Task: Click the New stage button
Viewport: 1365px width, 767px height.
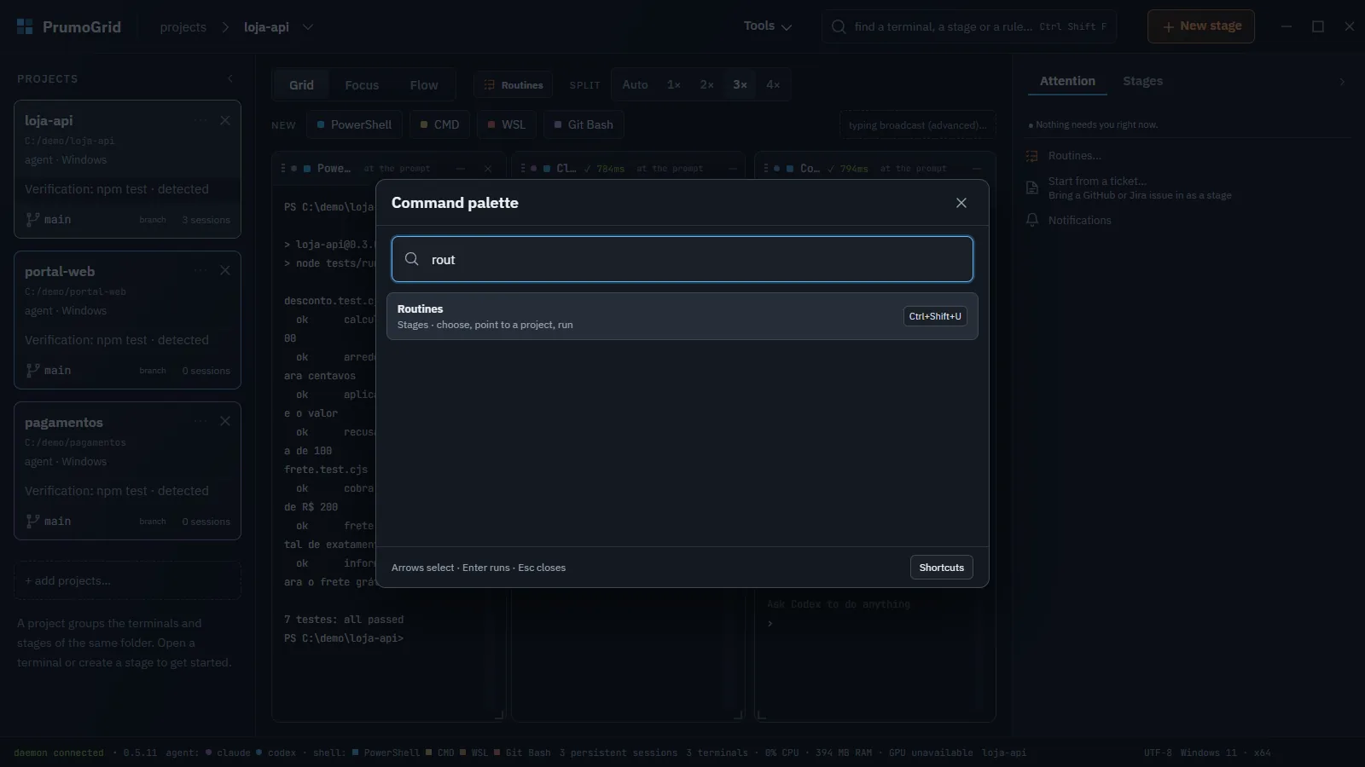Action: [1201, 26]
